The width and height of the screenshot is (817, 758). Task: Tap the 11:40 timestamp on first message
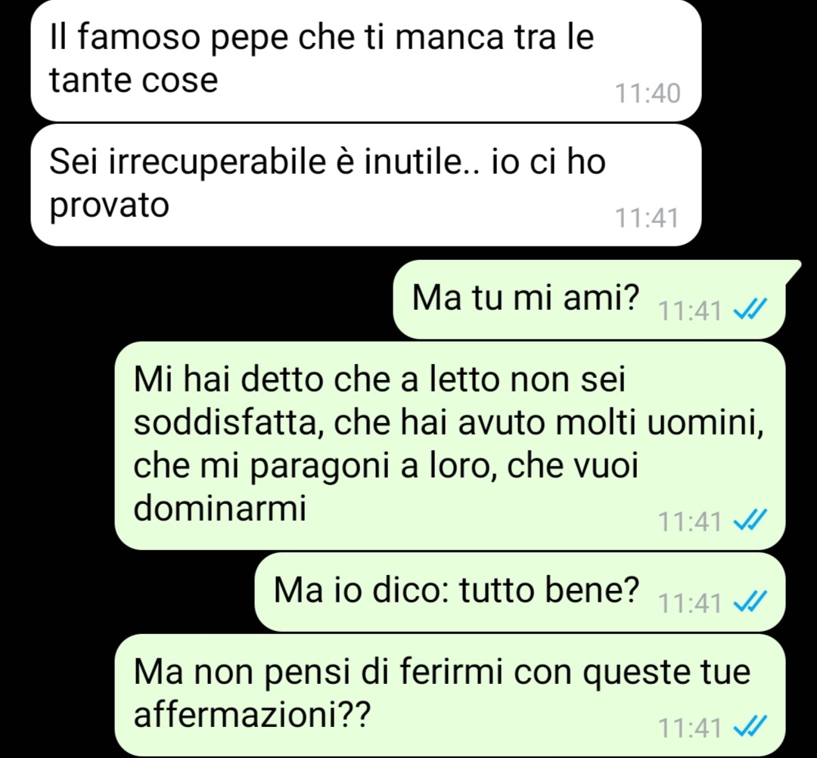coord(647,94)
